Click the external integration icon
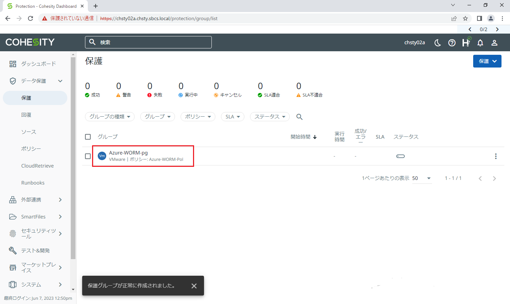The image size is (510, 304). tap(13, 200)
